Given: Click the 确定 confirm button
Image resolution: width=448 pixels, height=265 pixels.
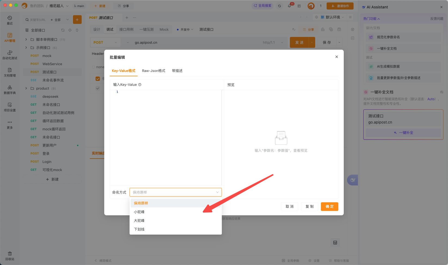Looking at the screenshot, I should tap(329, 207).
